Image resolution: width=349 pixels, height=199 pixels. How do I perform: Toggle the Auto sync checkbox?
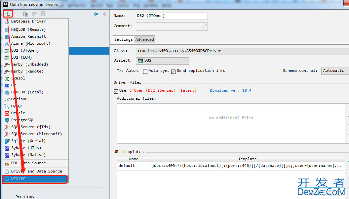[145, 72]
